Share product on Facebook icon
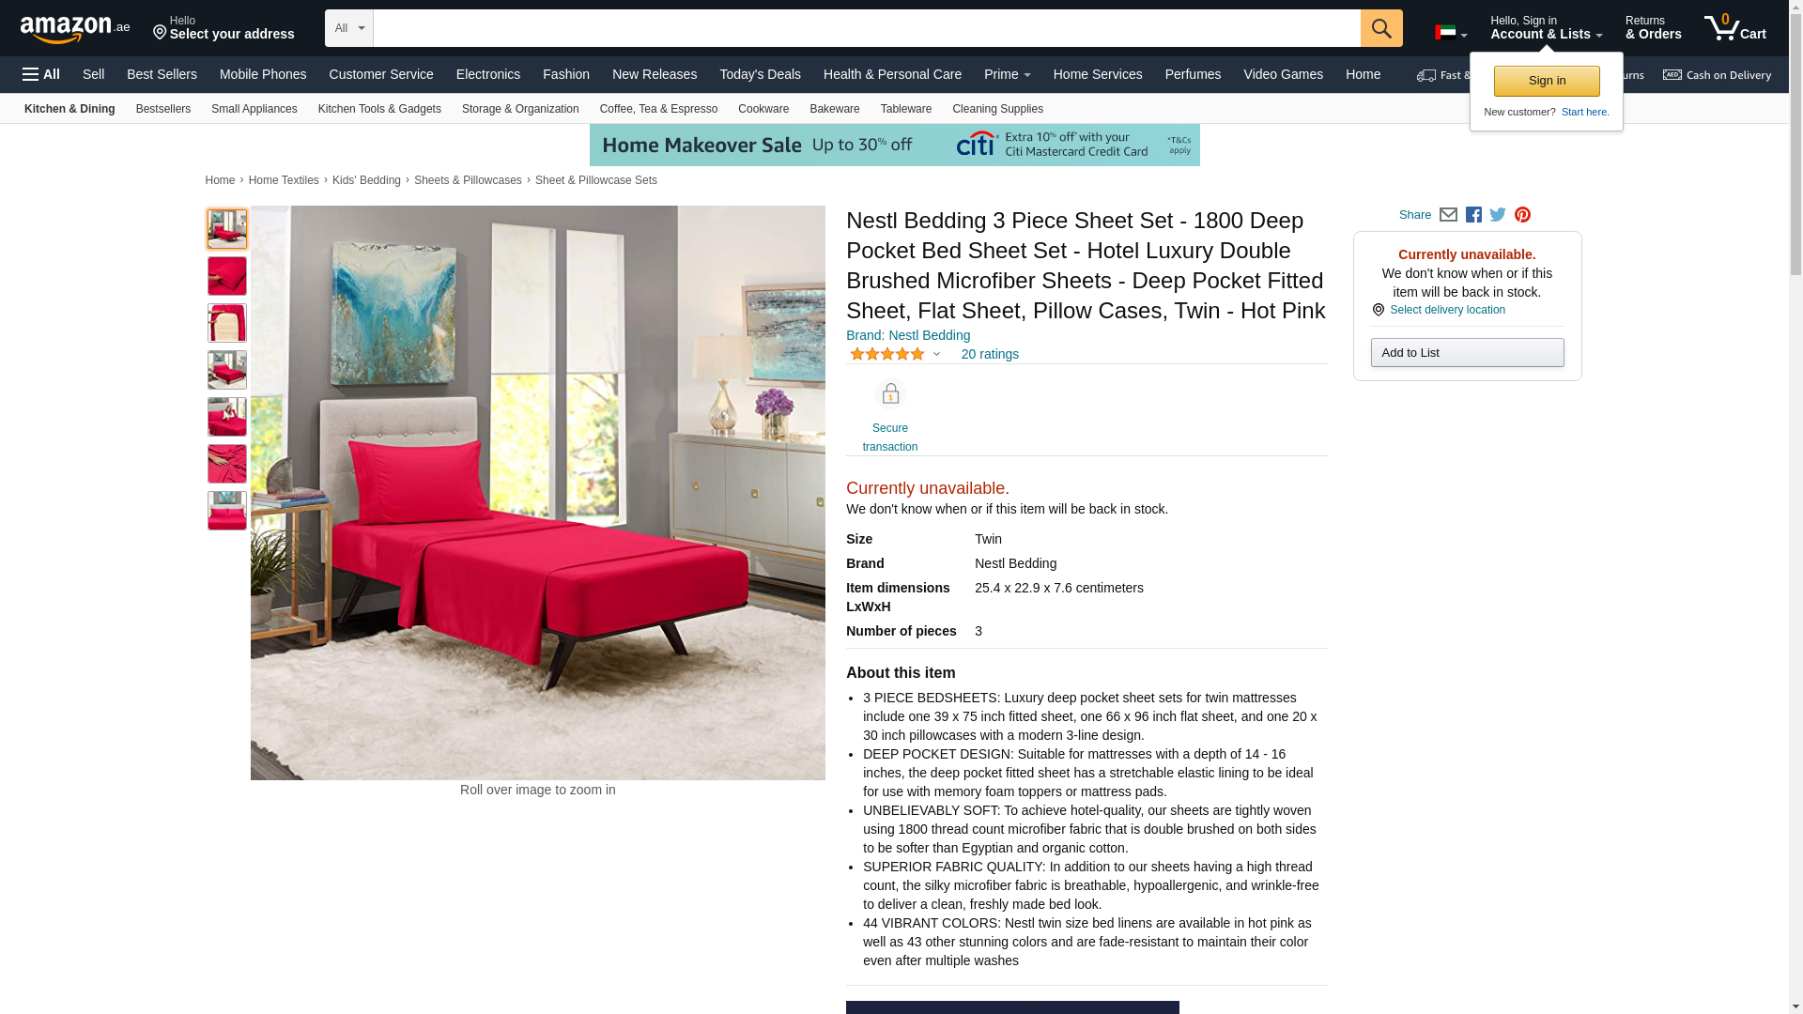Screen dimensions: 1803x1014 [1473, 215]
